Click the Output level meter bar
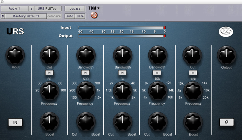This screenshot has width=242, height=140. (x=122, y=36)
